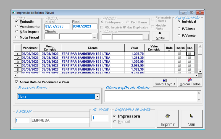Select the Emissão filter radio
221x139 pixels.
click(17, 22)
